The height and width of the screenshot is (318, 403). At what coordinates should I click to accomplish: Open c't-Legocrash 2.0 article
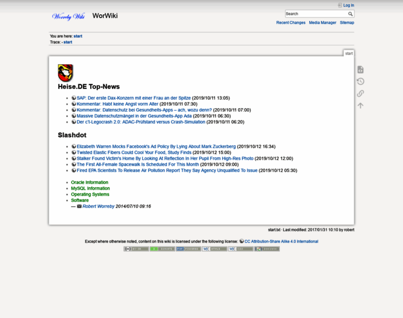click(141, 122)
